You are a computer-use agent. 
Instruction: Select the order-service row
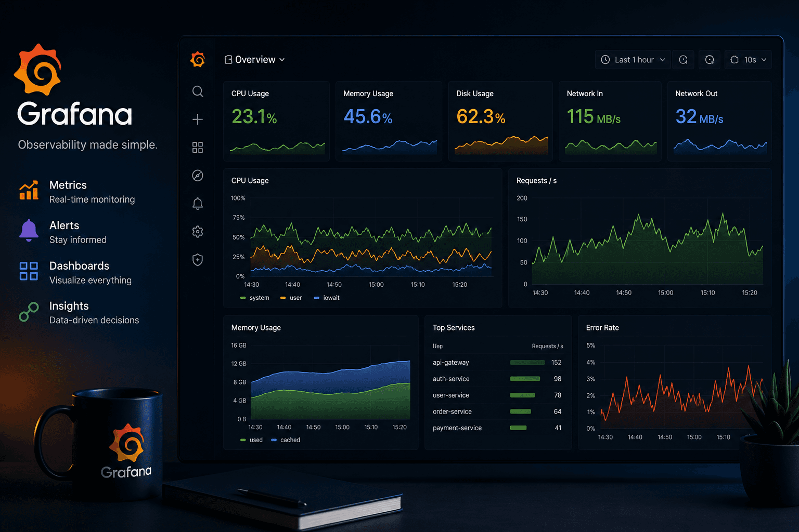498,411
